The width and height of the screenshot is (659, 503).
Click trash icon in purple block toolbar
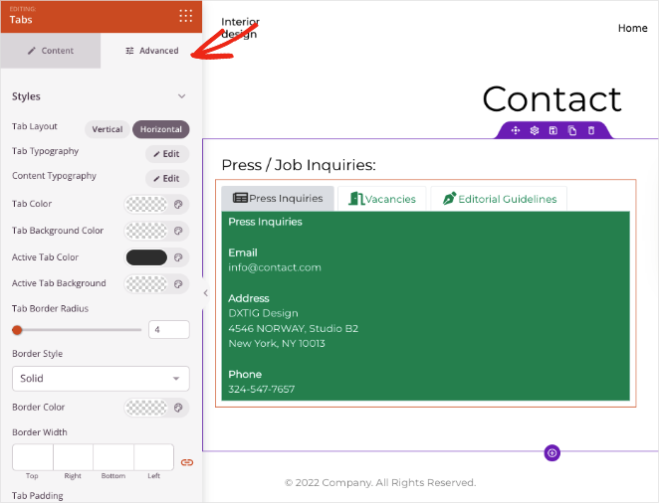tap(591, 130)
